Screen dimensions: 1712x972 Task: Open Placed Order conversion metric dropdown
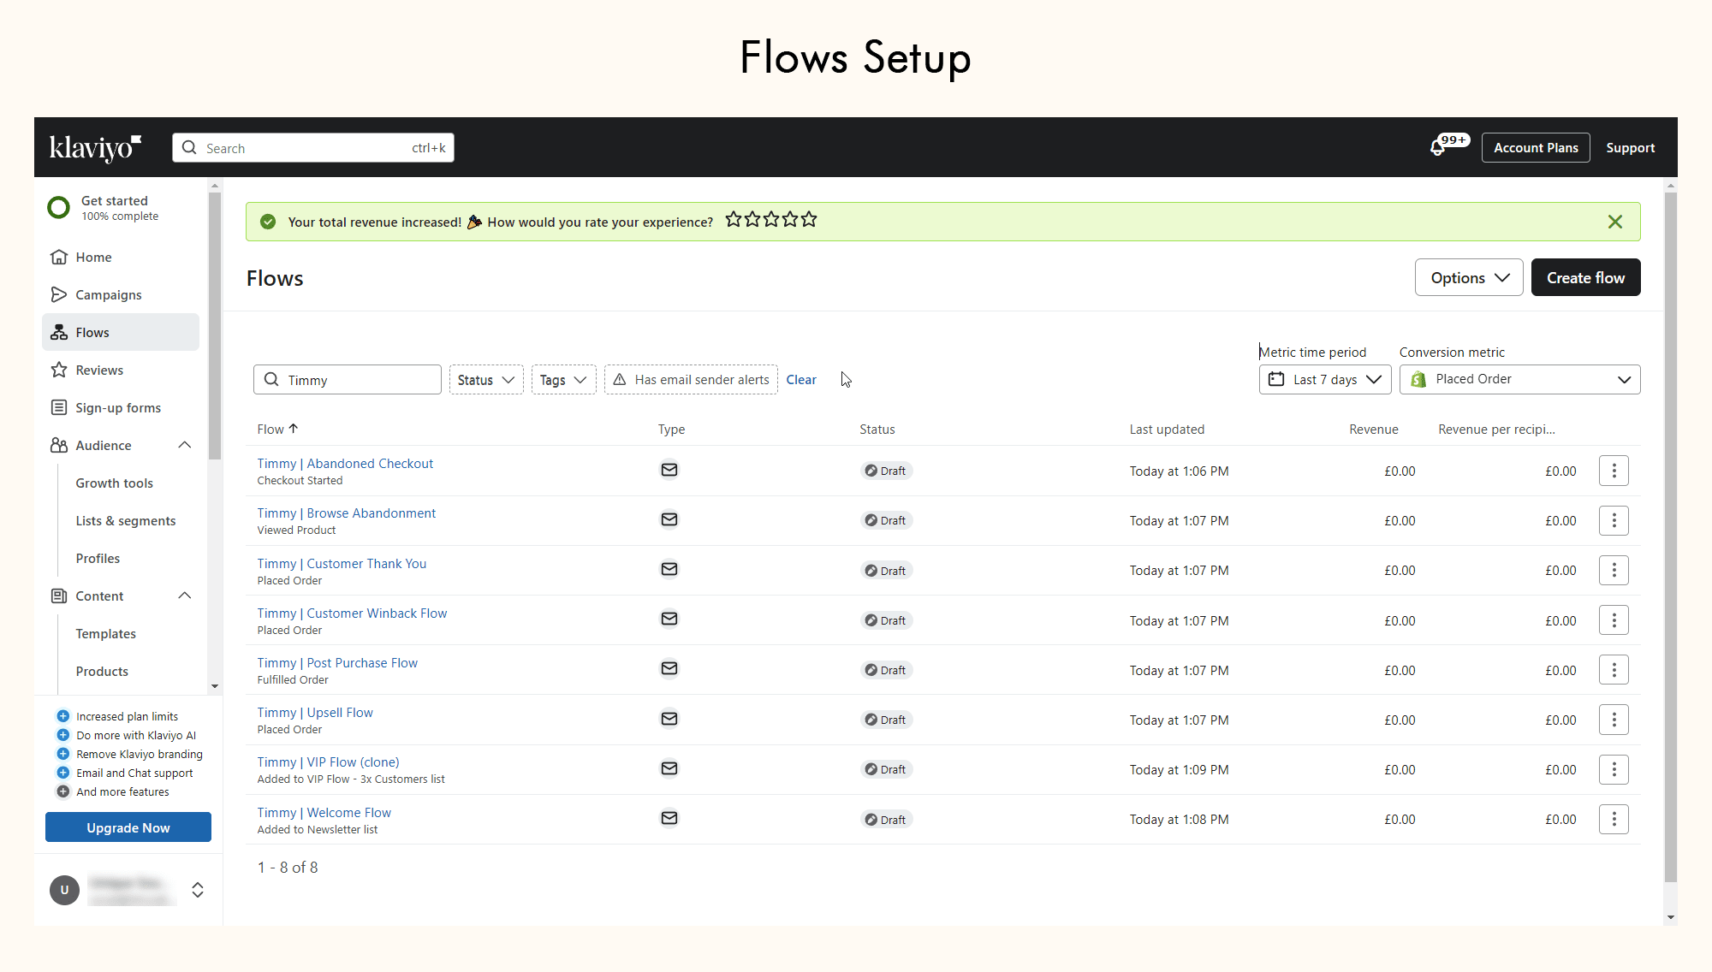pos(1519,380)
